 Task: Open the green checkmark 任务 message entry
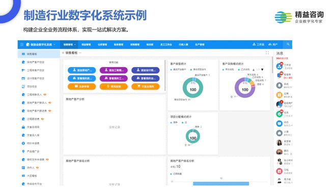click(x=284, y=114)
